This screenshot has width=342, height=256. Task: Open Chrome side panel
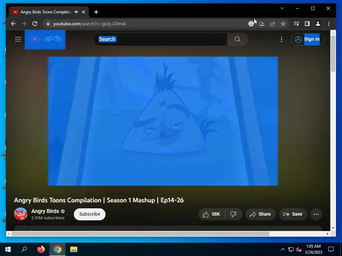[x=307, y=24]
